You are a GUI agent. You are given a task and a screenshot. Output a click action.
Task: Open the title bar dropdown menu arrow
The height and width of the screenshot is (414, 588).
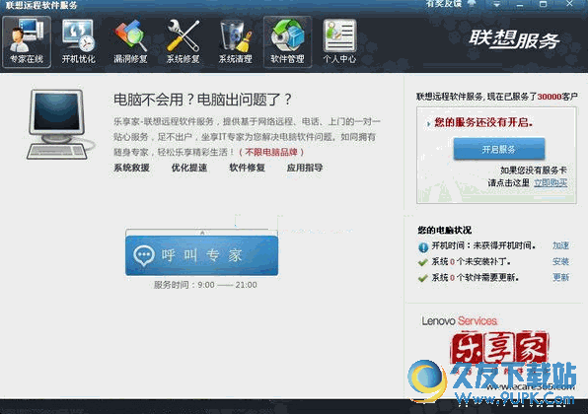(x=496, y=5)
